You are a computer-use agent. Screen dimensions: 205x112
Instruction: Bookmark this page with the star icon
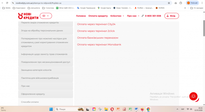tap(169, 3)
